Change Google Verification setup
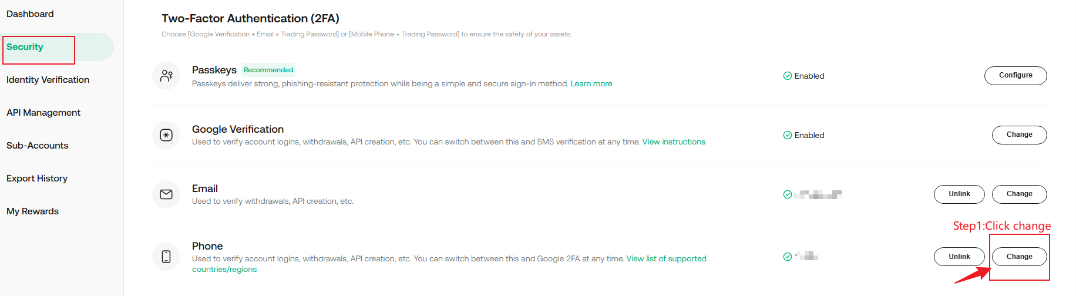 (1019, 135)
